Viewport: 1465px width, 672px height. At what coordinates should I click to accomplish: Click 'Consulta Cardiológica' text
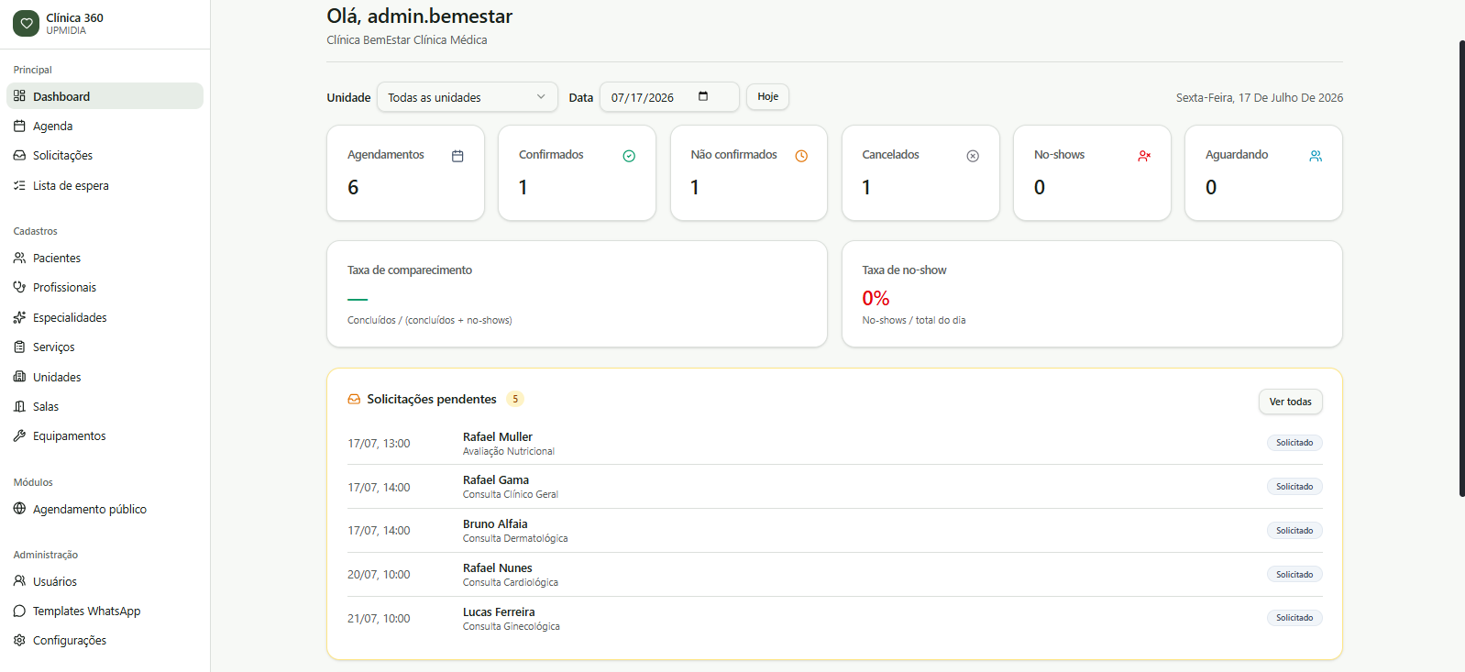point(511,583)
